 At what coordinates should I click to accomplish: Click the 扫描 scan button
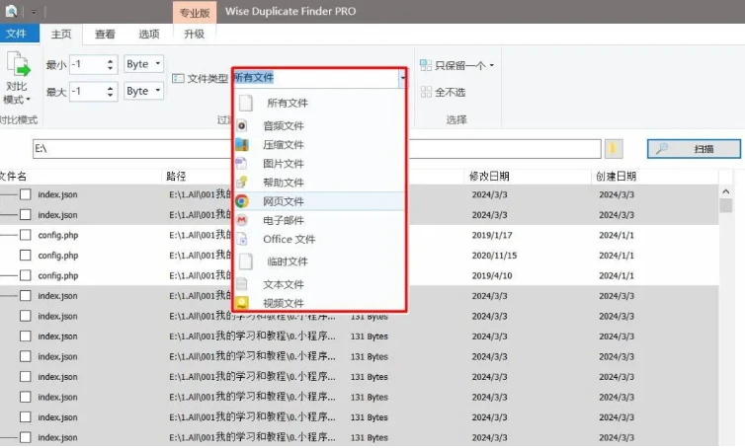coord(694,149)
